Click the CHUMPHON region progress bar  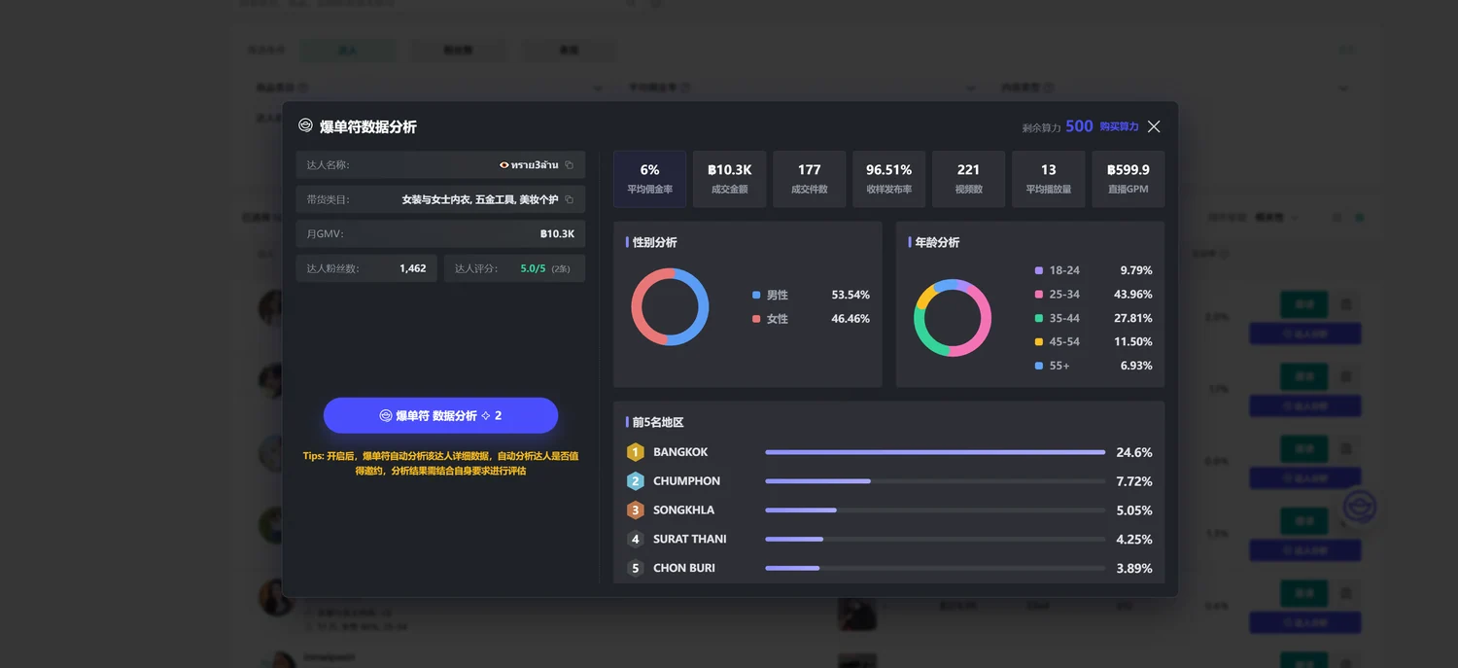[935, 481]
